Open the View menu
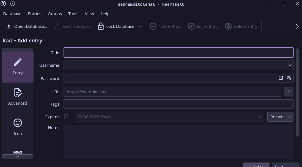302x167 pixels. [89, 14]
